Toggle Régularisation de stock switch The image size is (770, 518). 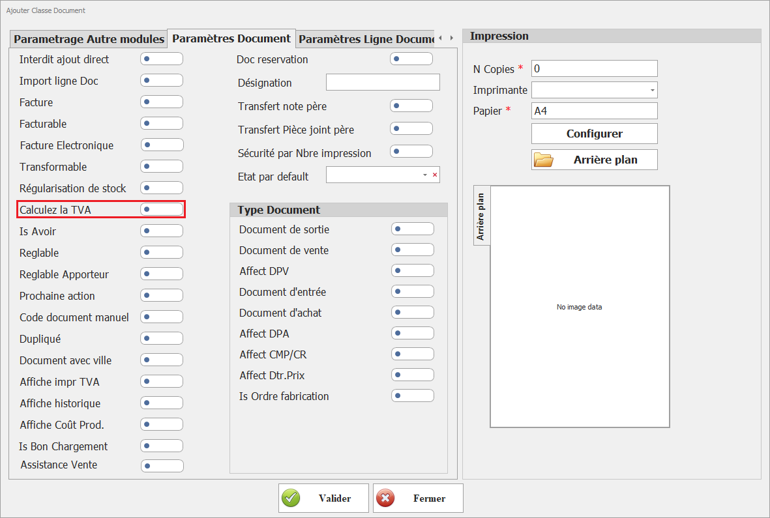pyautogui.click(x=162, y=188)
